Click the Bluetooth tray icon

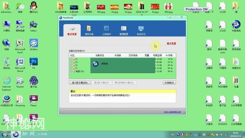(200, 135)
